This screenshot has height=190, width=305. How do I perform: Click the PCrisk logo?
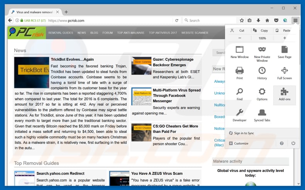click(x=27, y=33)
